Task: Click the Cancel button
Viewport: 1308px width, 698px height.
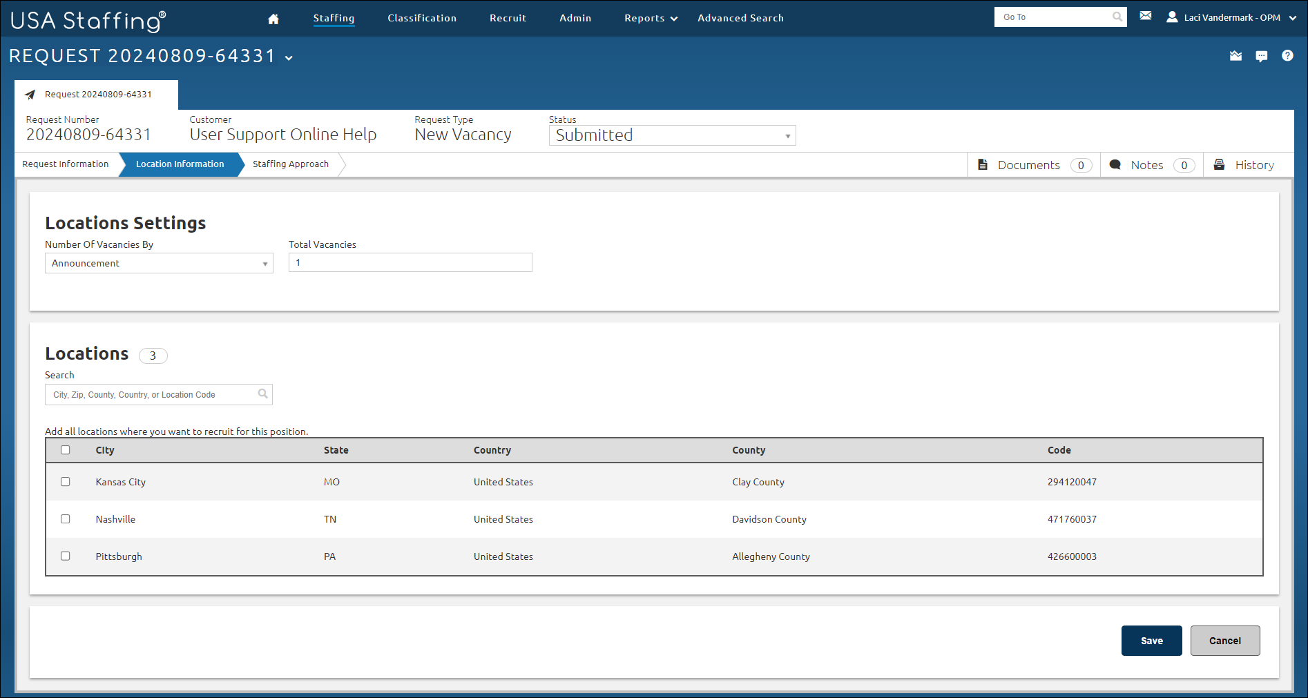Action: coord(1224,641)
